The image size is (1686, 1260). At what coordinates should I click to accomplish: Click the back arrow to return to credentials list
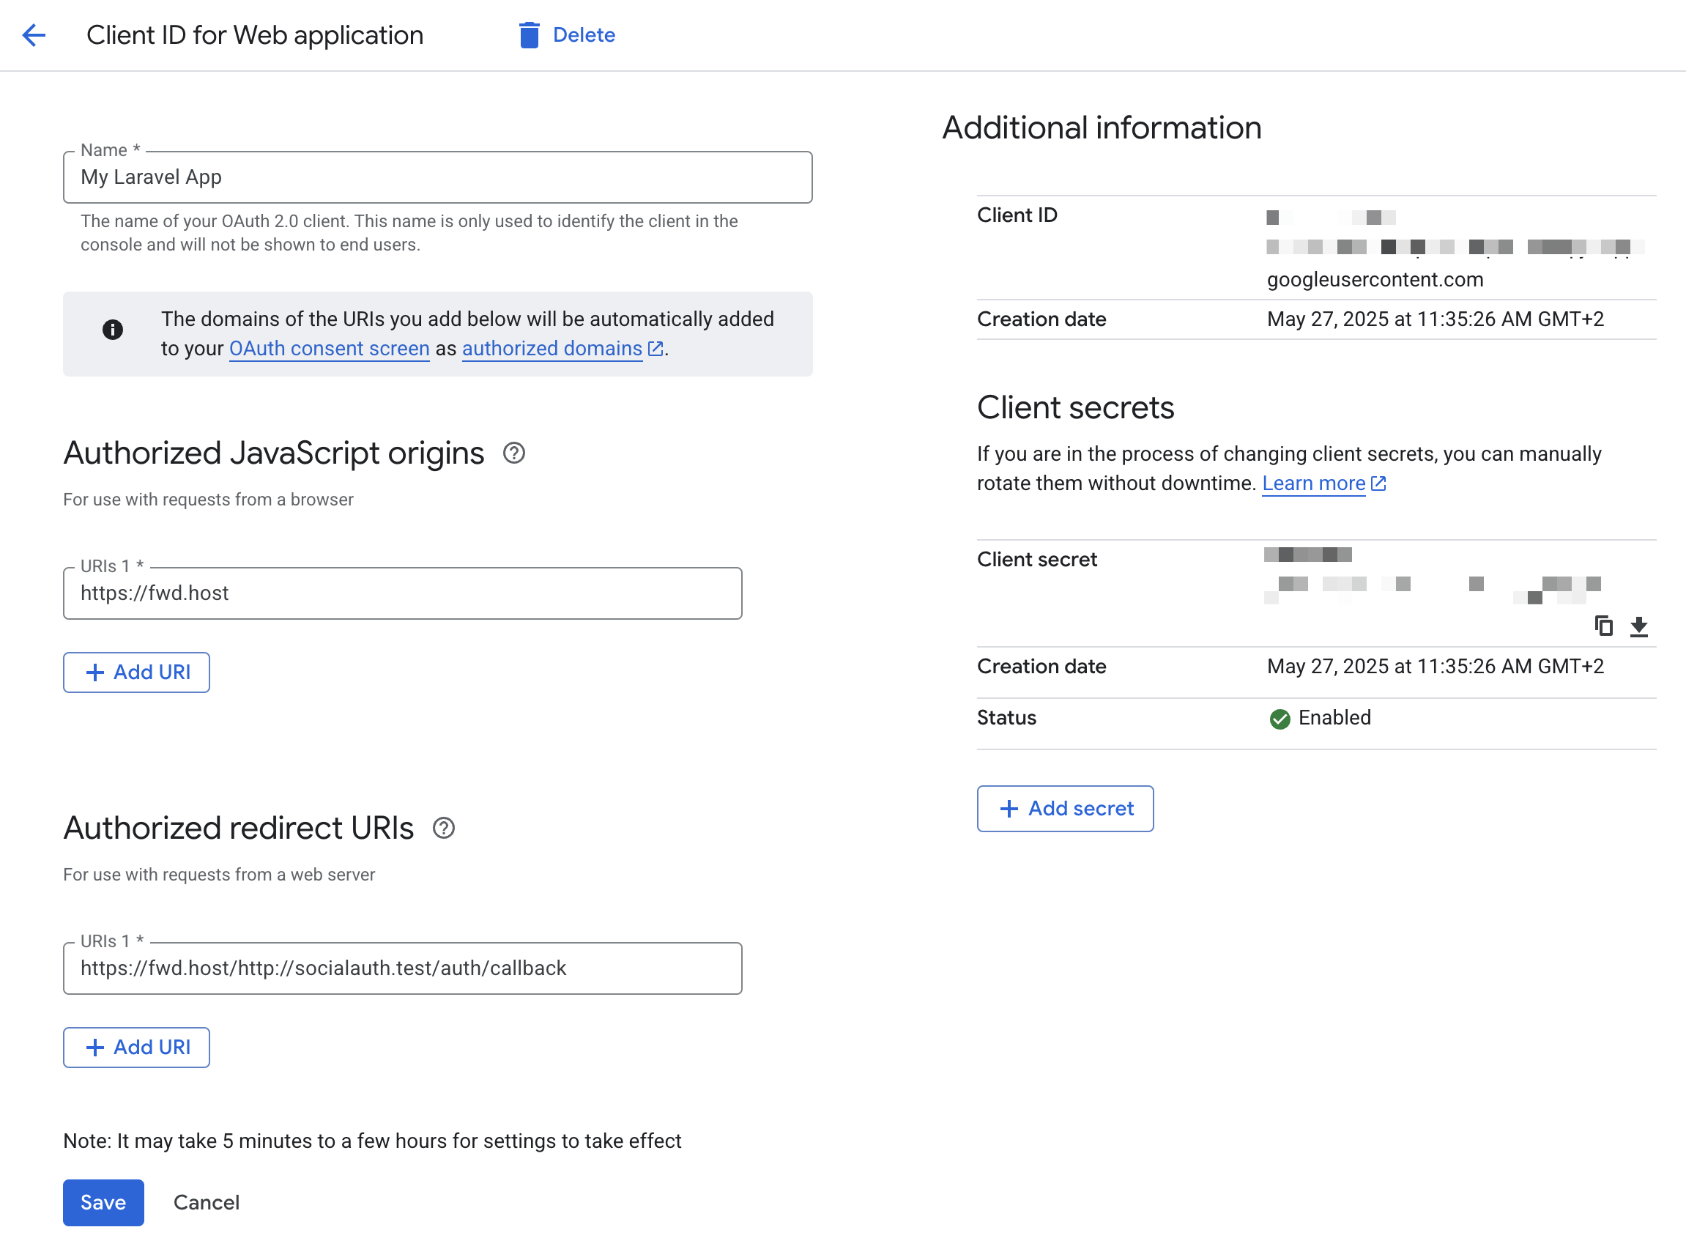(34, 35)
